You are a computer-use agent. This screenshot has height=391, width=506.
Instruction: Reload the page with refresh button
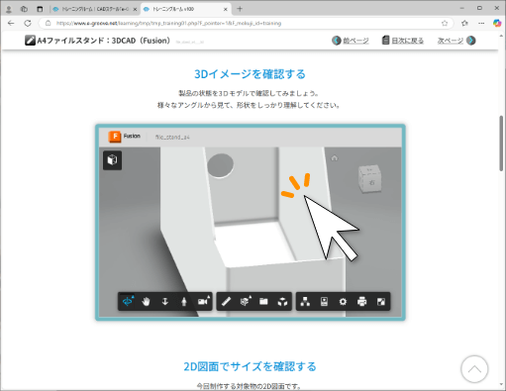(x=28, y=23)
